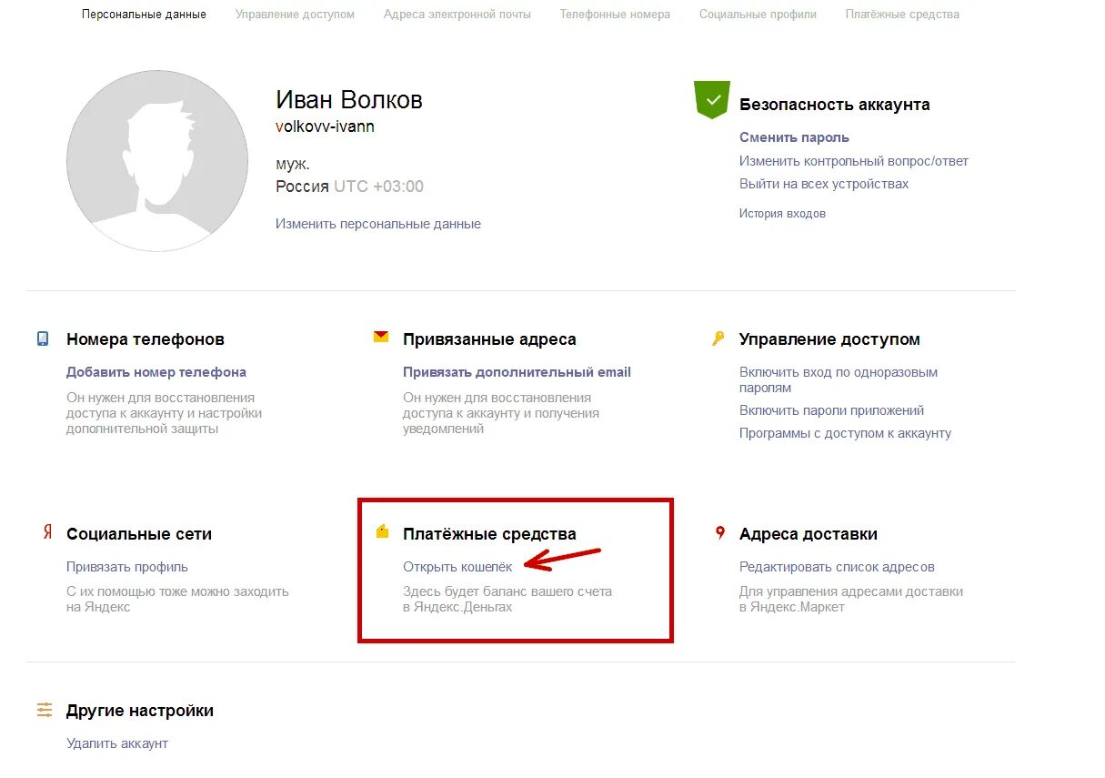Click the Адреса доставки heading
1105x778 pixels.
[x=809, y=534]
